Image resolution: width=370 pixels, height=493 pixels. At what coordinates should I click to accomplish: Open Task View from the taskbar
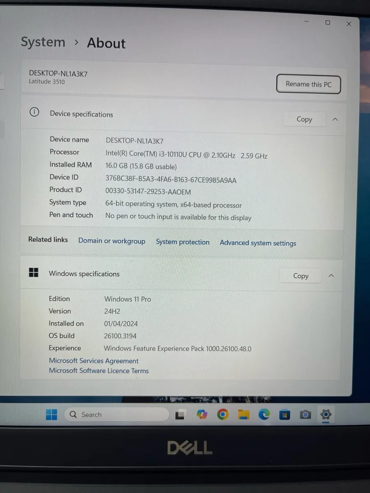pyautogui.click(x=180, y=415)
